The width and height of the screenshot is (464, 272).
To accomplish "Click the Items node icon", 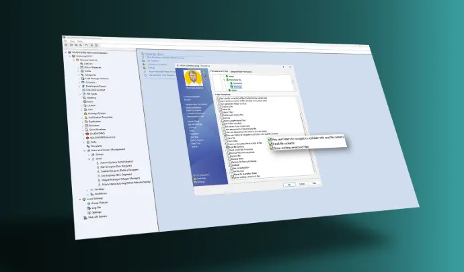I will 85,101.
